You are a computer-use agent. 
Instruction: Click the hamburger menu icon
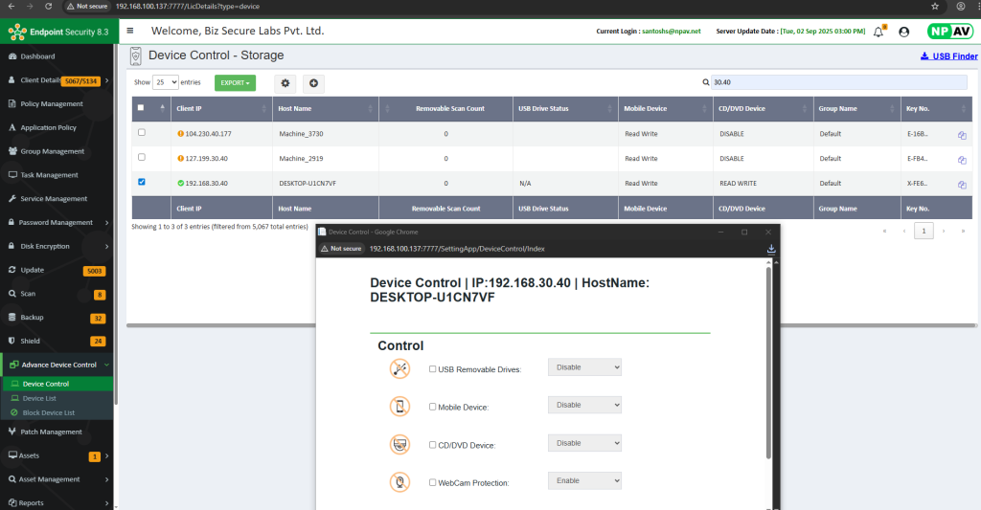[x=130, y=31]
